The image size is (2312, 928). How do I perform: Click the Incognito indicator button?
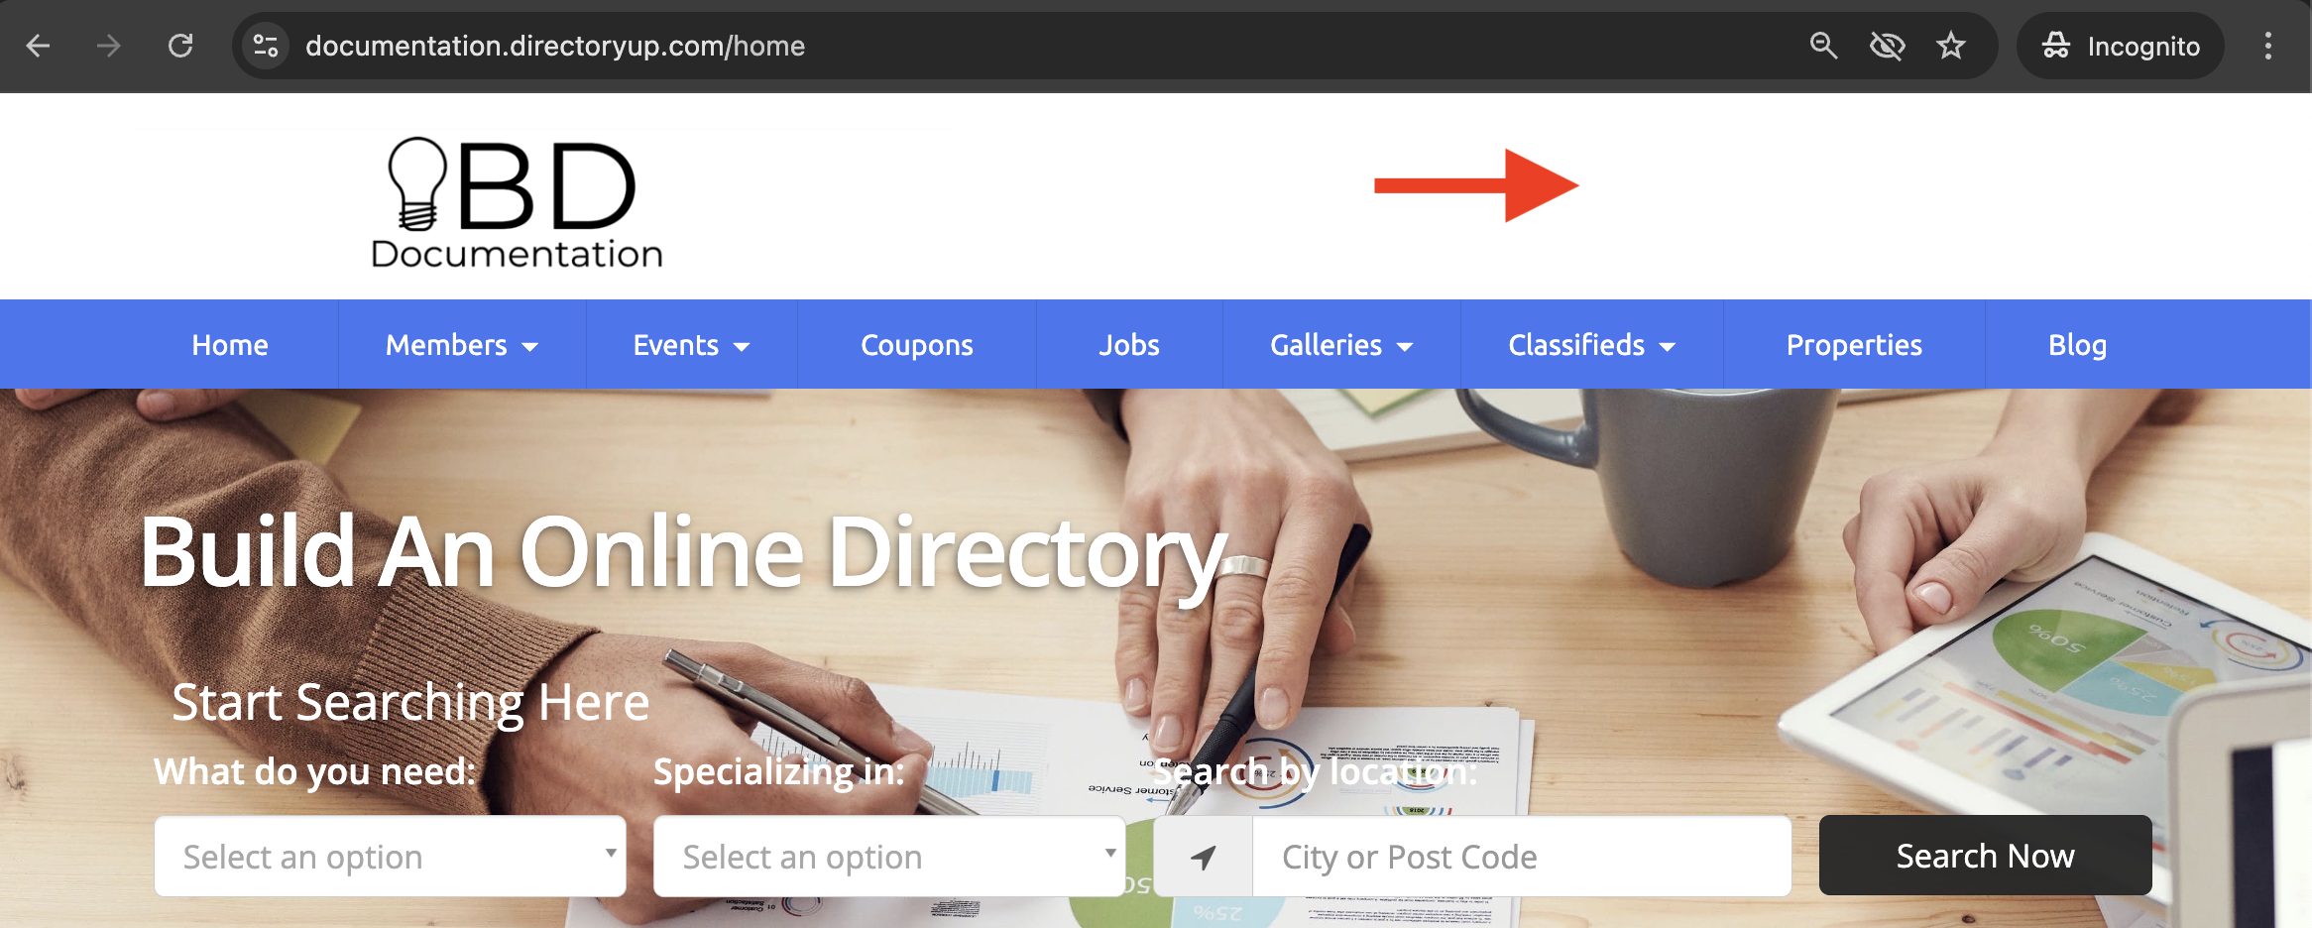(x=2121, y=46)
